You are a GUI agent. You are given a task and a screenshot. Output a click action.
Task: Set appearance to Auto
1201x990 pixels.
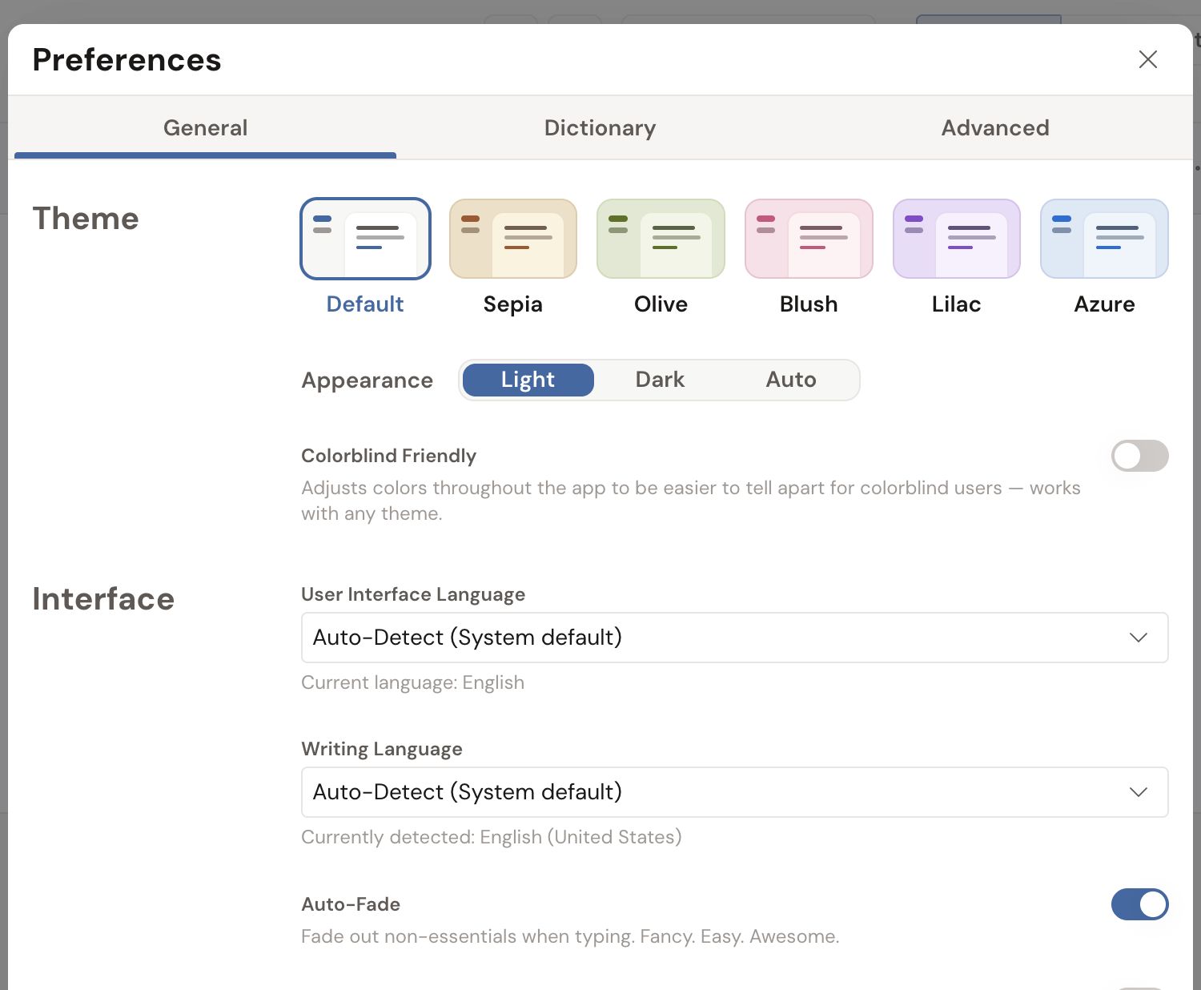pos(791,380)
